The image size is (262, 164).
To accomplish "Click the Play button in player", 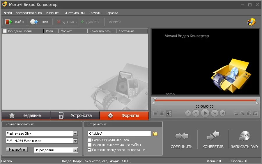I will point(205,113).
